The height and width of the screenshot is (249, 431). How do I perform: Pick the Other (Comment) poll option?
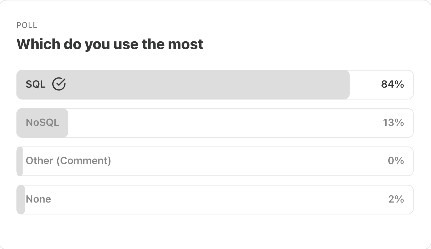click(x=215, y=161)
